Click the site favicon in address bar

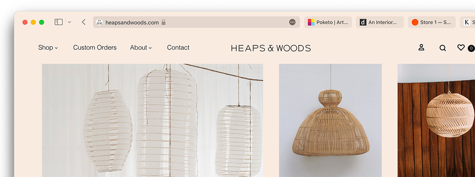point(99,22)
